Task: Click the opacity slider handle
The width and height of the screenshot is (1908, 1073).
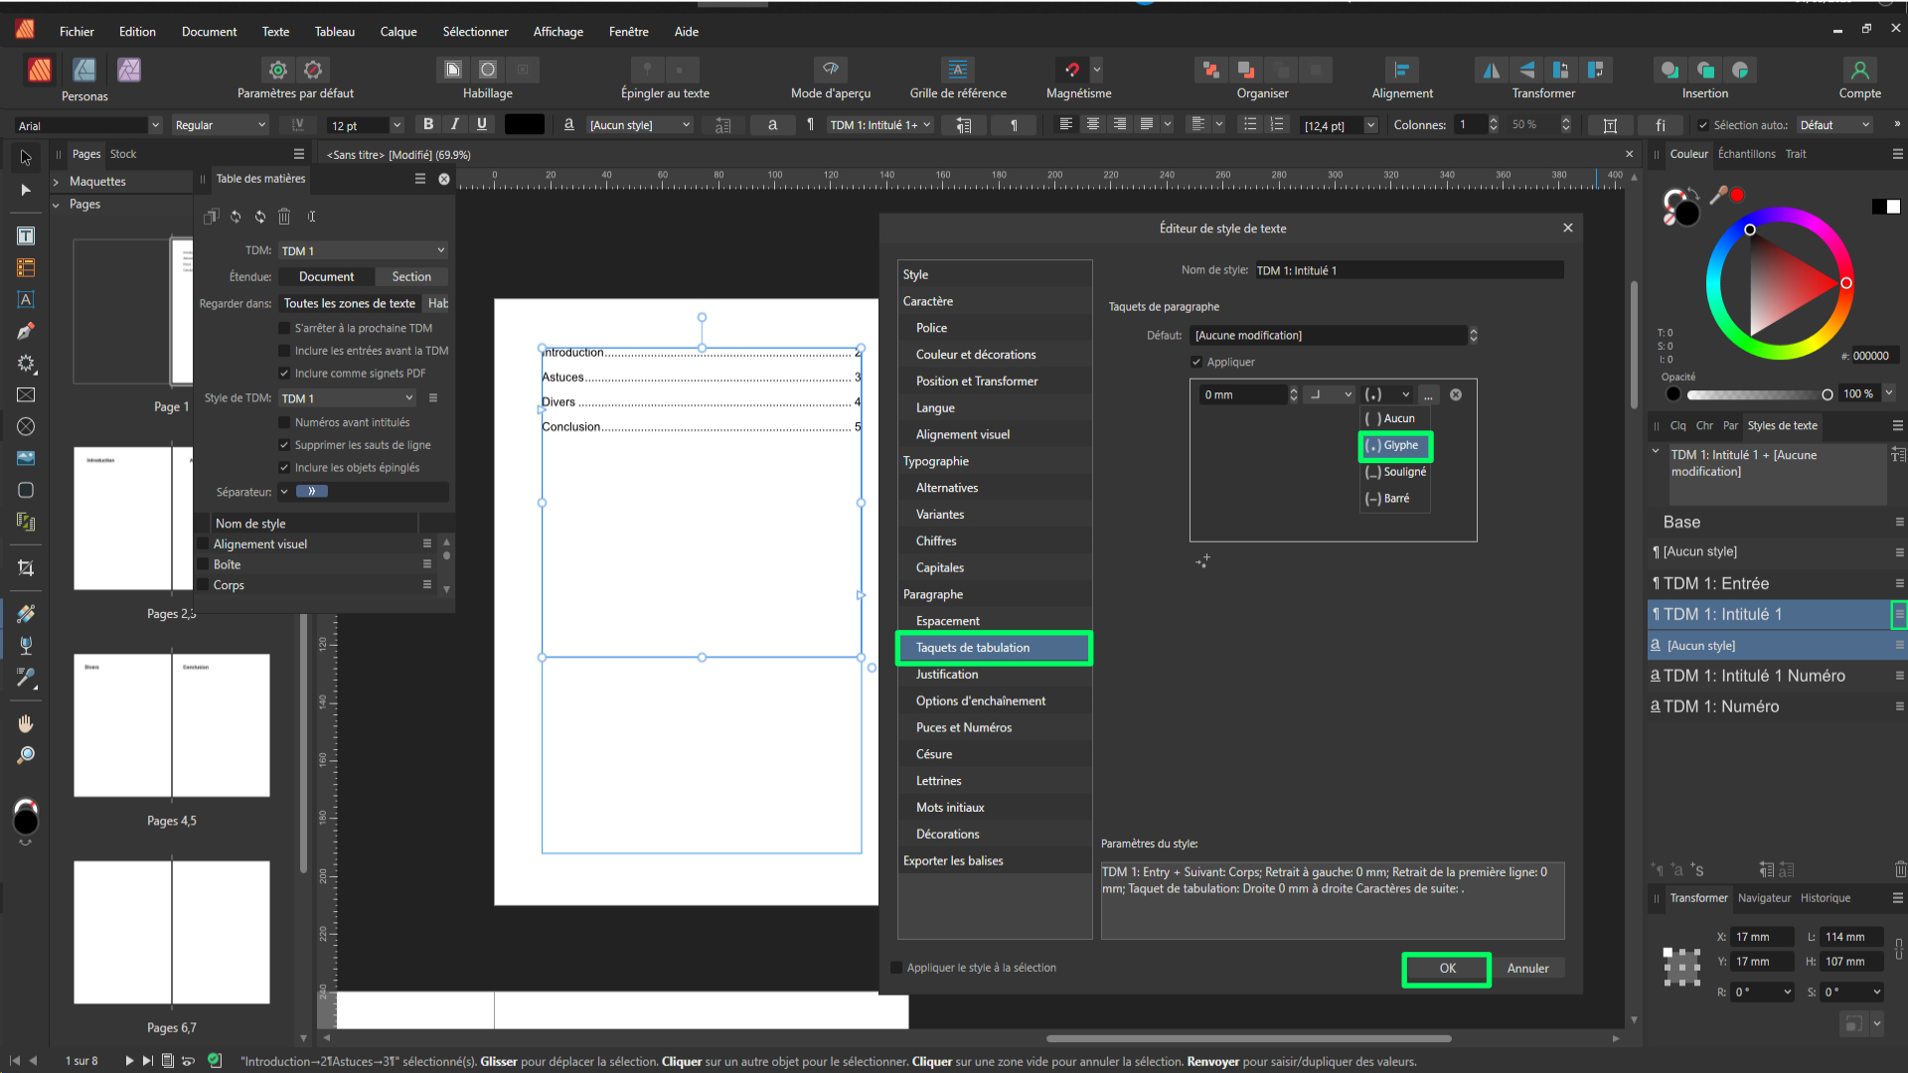Action: [1827, 394]
